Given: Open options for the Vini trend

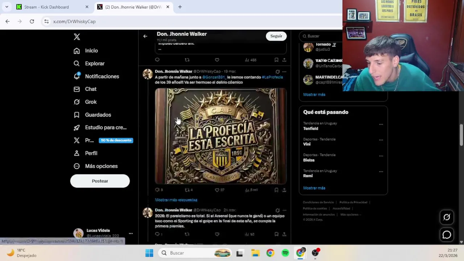Looking at the screenshot, I should coord(381,140).
